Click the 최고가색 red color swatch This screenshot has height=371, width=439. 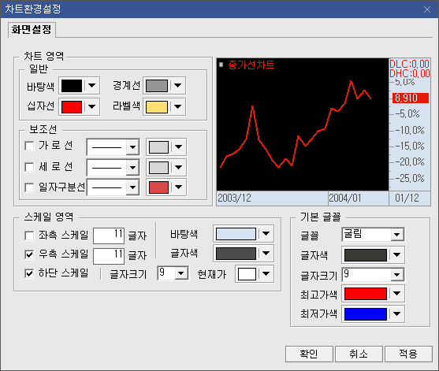(x=366, y=294)
